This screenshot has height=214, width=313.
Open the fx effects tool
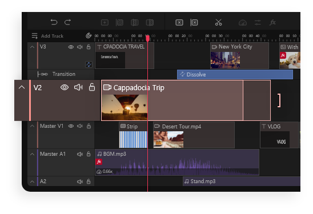[x=272, y=22]
